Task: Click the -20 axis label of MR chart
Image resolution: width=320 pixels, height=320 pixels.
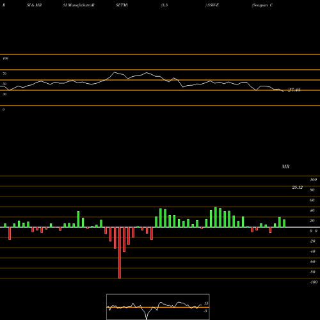Action: click(312, 241)
